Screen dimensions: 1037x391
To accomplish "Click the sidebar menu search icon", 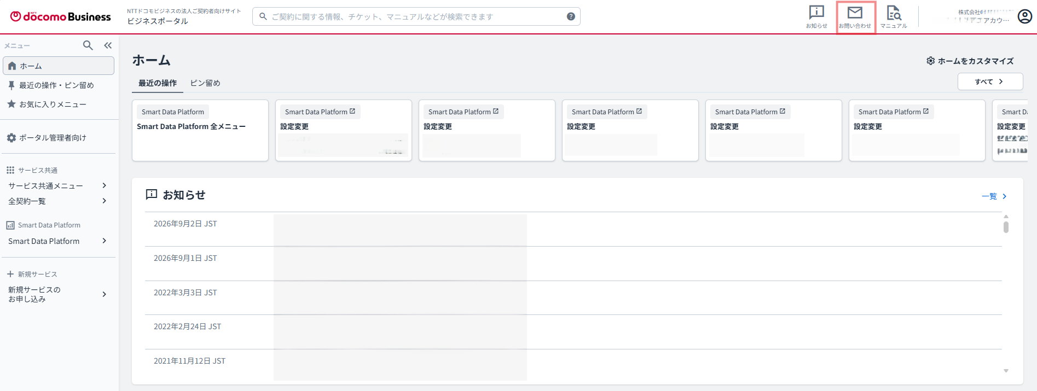I will click(x=88, y=45).
